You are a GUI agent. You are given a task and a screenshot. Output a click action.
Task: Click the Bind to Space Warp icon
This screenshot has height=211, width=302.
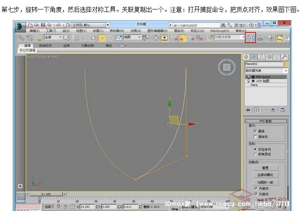tap(39, 38)
